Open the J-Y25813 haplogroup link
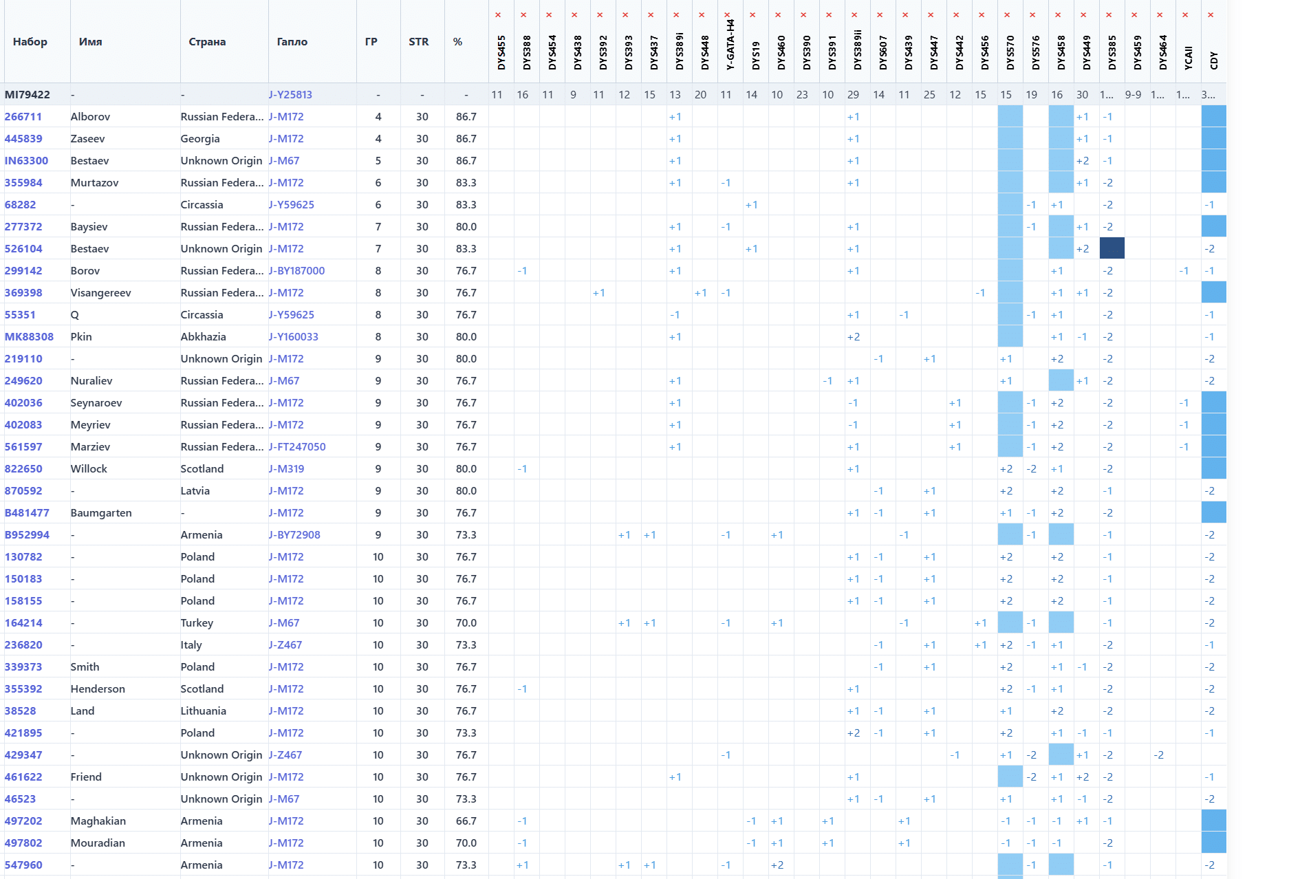This screenshot has height=879, width=1300. click(290, 95)
